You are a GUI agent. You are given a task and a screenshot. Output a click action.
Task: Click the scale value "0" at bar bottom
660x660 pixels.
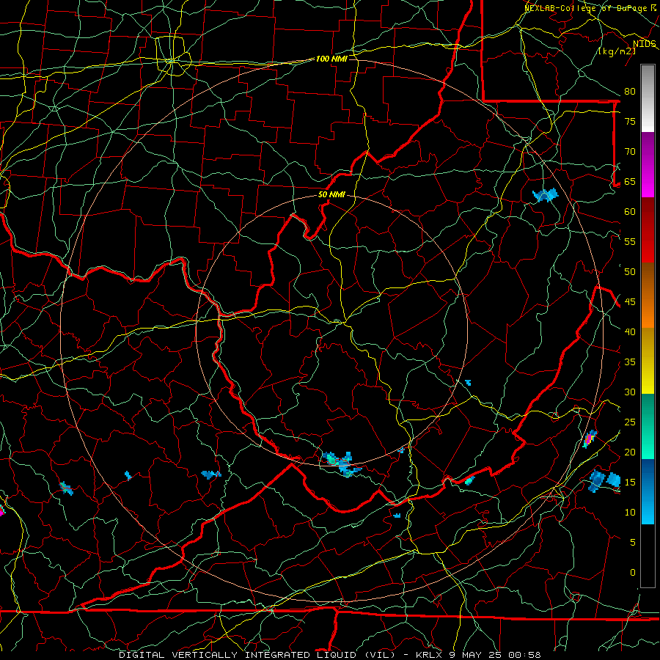coord(633,573)
